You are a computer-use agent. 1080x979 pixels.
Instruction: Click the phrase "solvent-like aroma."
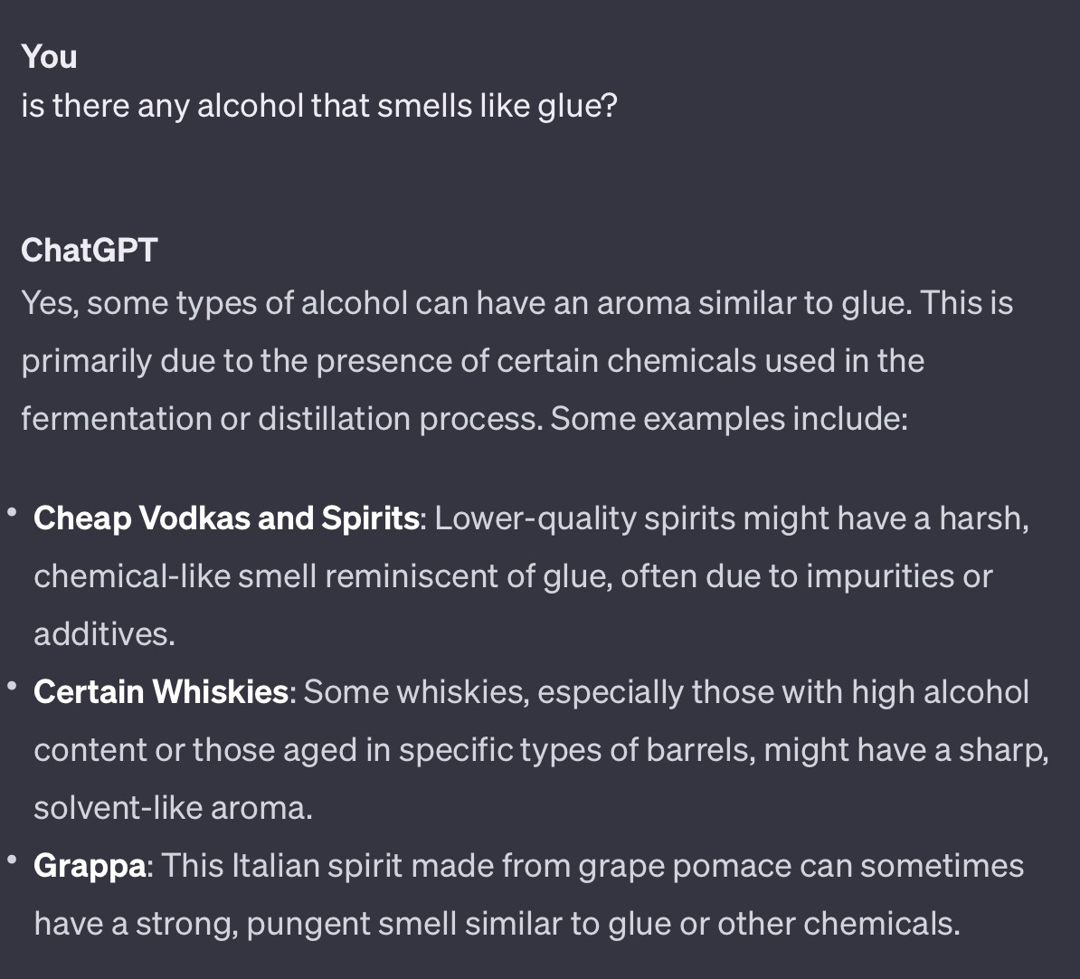pos(173,808)
